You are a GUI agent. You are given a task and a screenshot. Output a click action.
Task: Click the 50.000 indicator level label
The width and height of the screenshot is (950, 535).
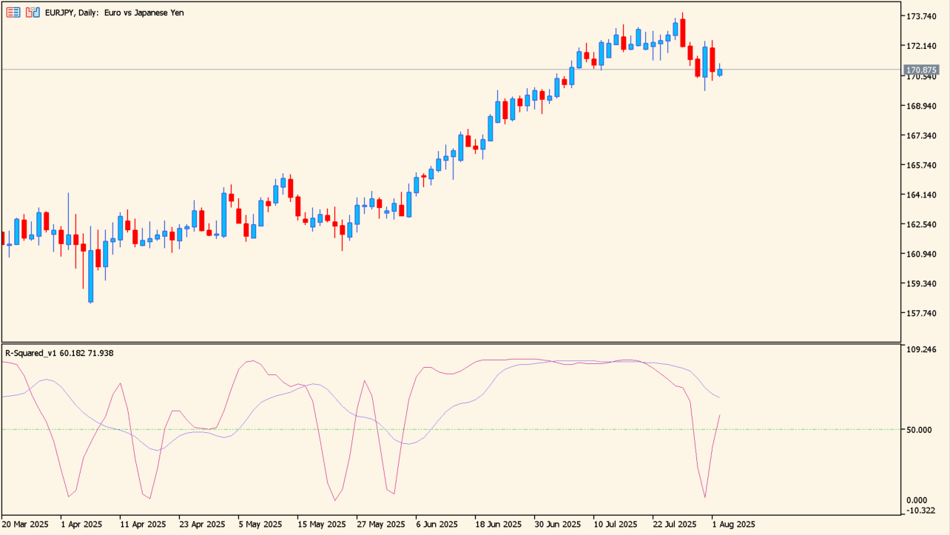[920, 430]
